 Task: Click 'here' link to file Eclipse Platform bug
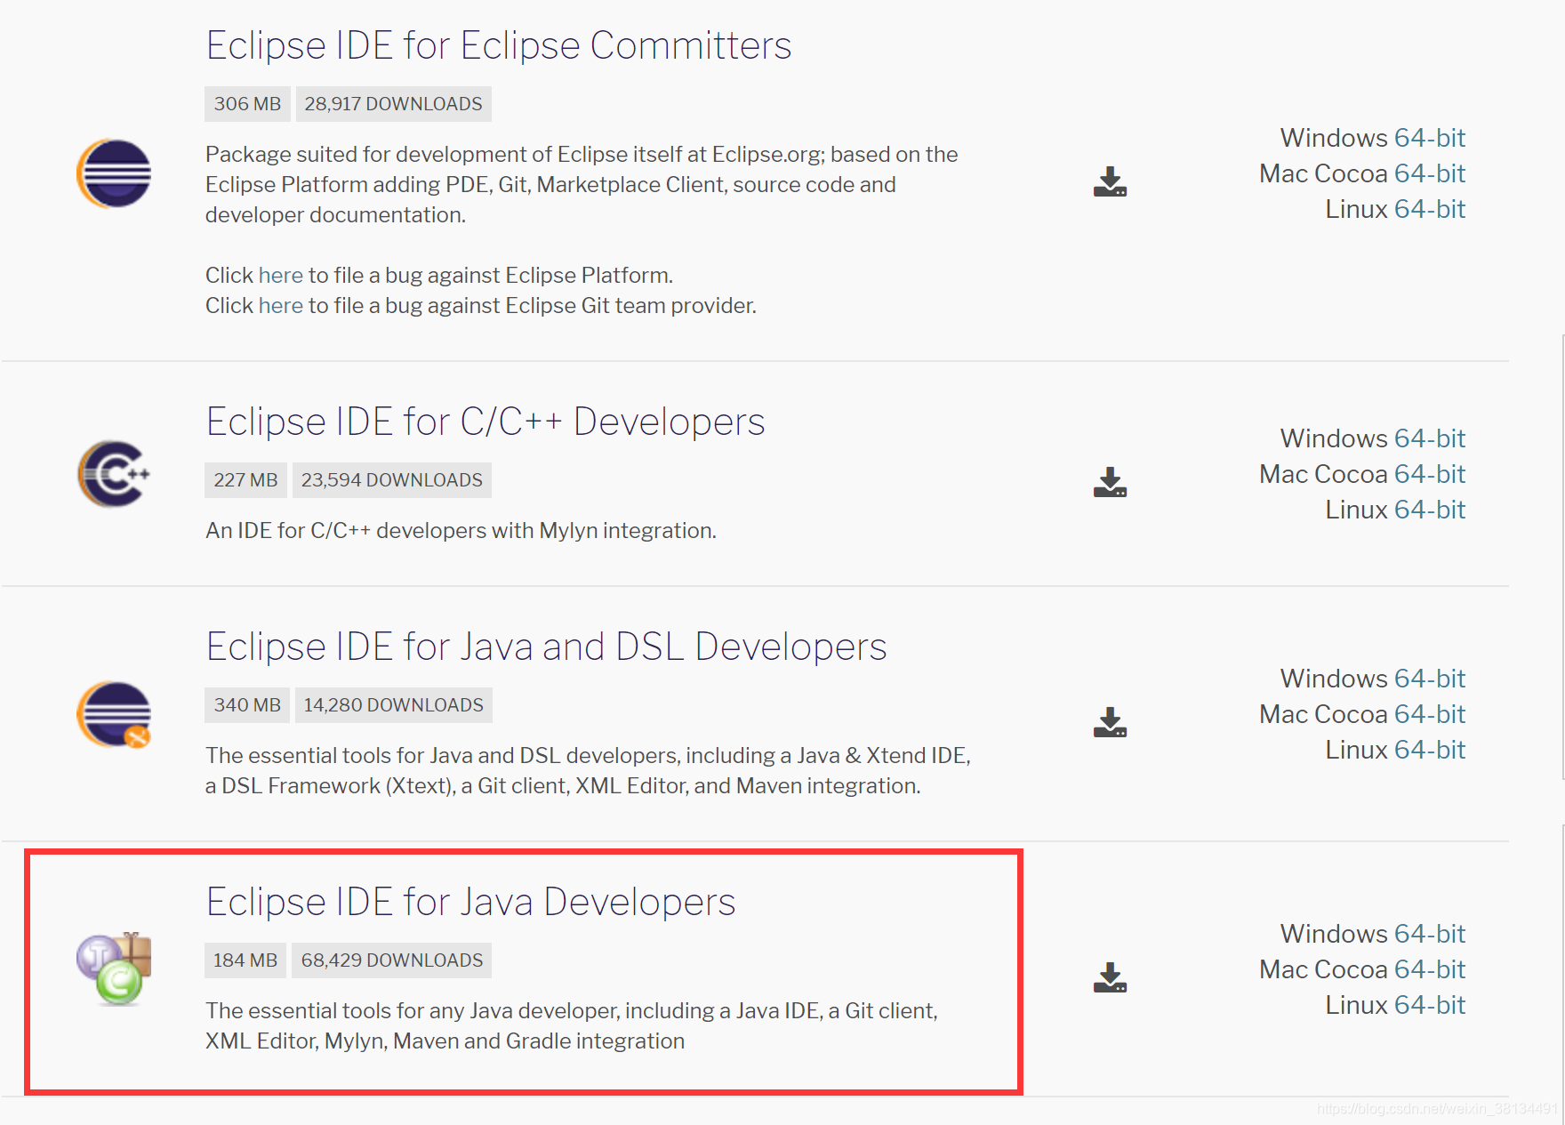click(281, 275)
